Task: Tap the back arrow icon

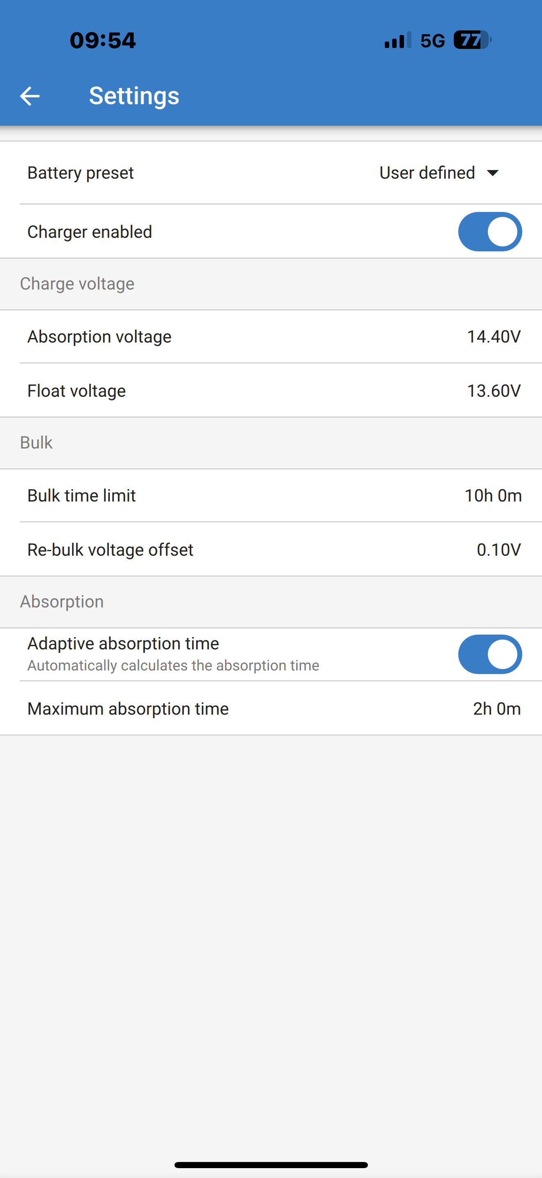Action: 30,96
